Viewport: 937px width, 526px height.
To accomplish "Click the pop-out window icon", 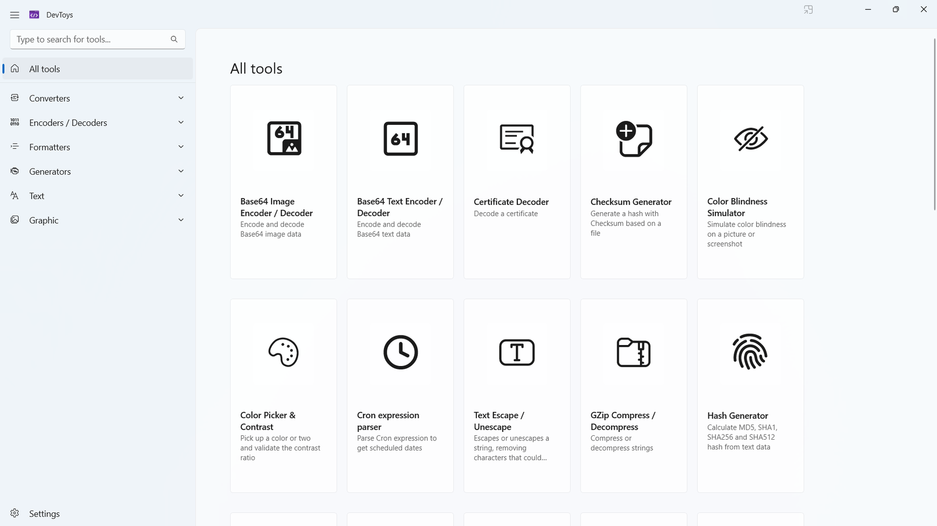I will [808, 9].
